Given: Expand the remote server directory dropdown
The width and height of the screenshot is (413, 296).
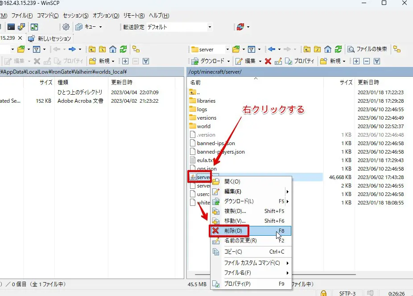Looking at the screenshot, I should coord(227,50).
